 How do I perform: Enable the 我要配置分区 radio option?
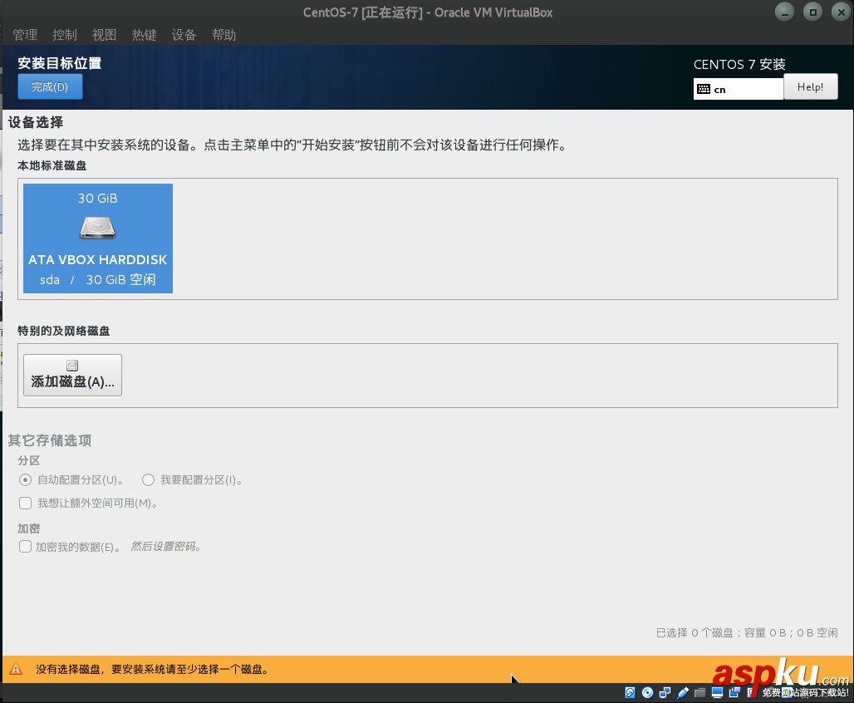point(148,479)
